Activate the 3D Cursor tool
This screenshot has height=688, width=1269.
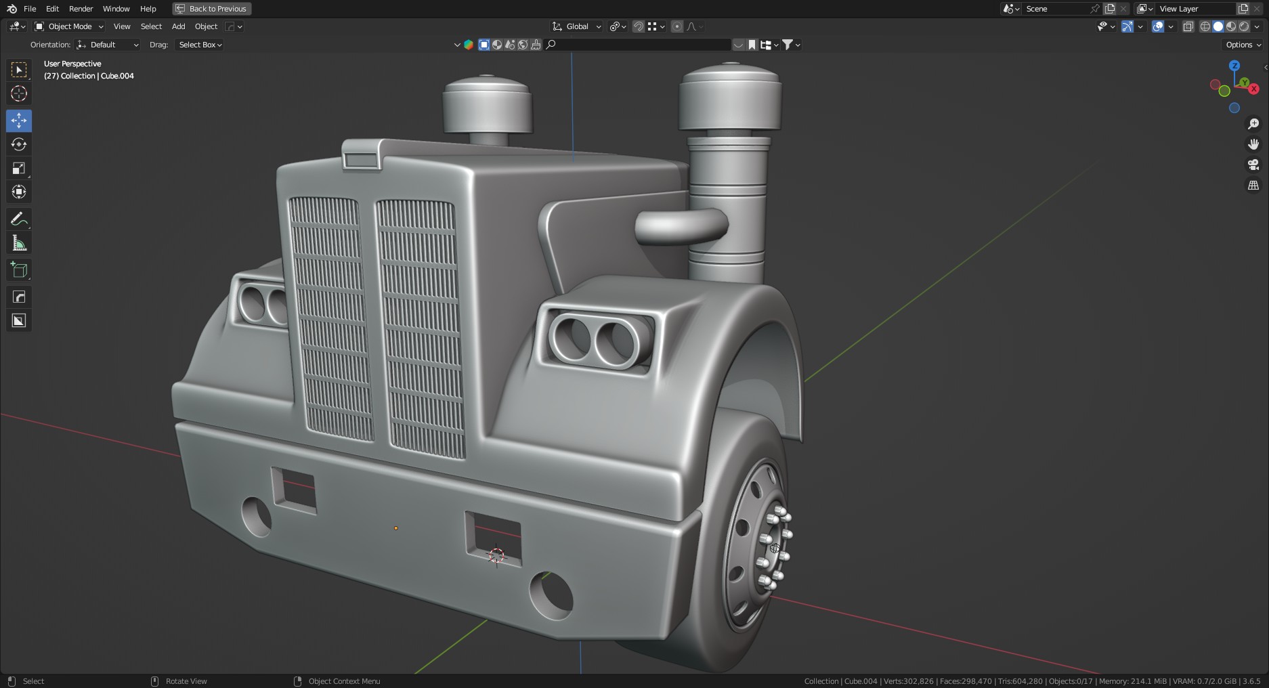point(19,93)
